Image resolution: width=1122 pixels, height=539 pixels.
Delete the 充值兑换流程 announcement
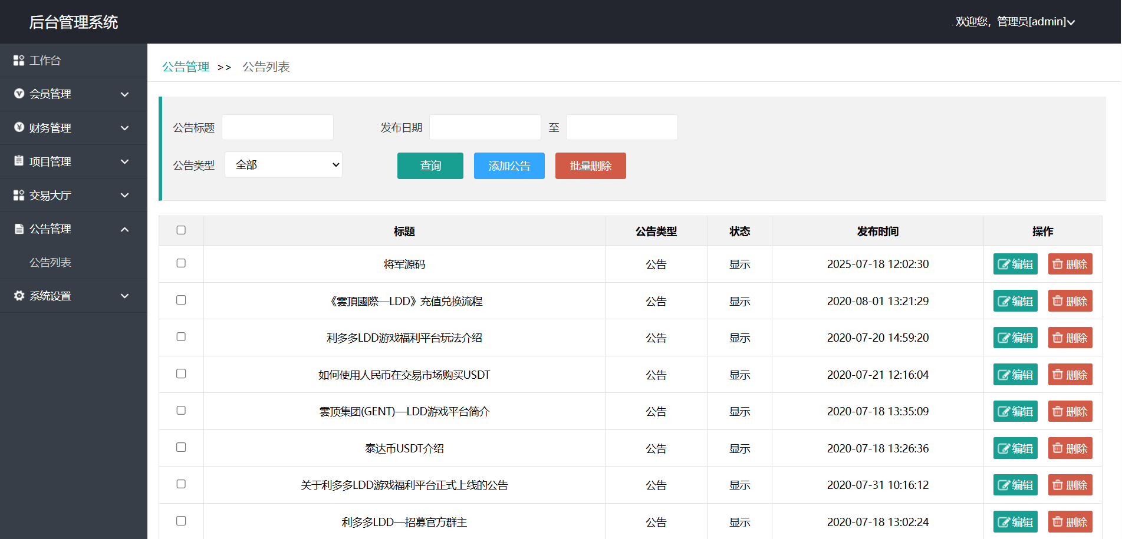pyautogui.click(x=1070, y=301)
